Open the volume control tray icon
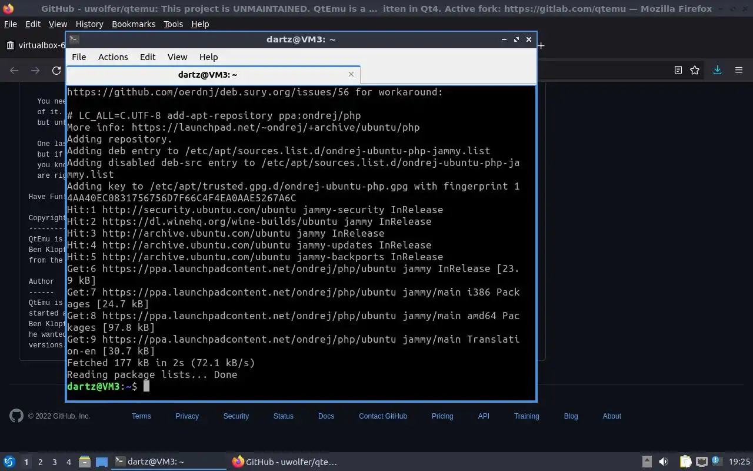This screenshot has height=471, width=753. tap(664, 462)
